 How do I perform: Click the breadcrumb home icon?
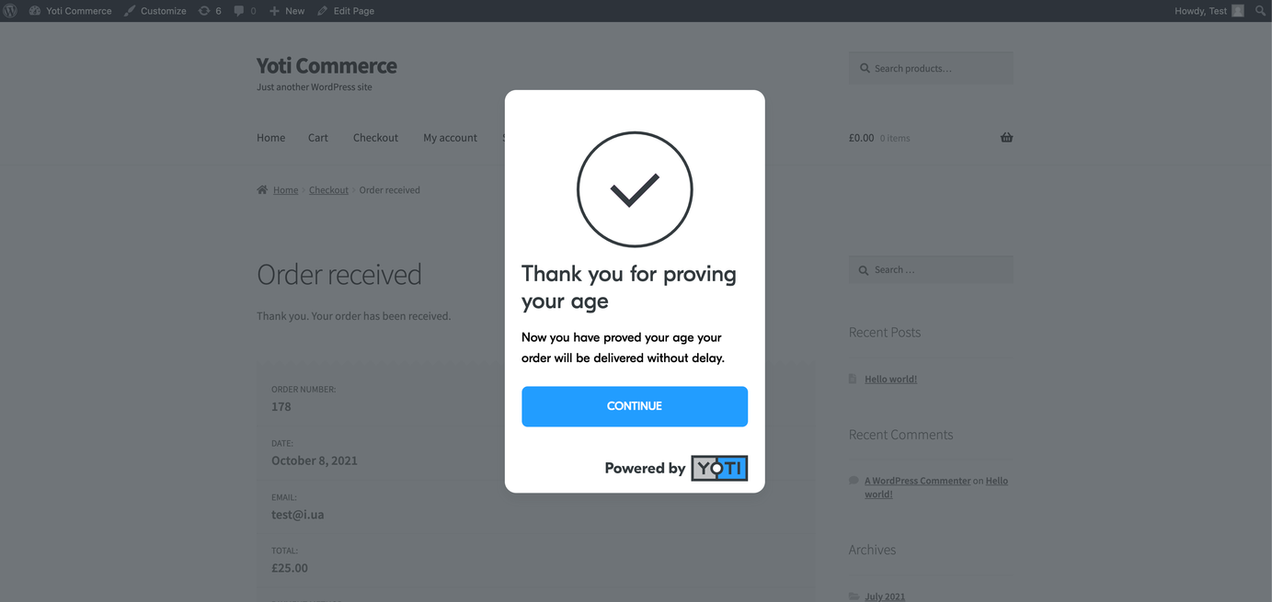point(262,190)
